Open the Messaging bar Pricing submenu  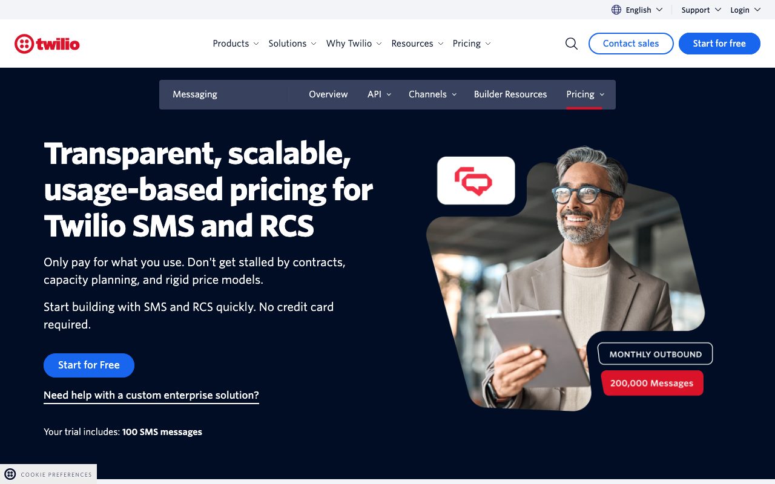click(585, 94)
